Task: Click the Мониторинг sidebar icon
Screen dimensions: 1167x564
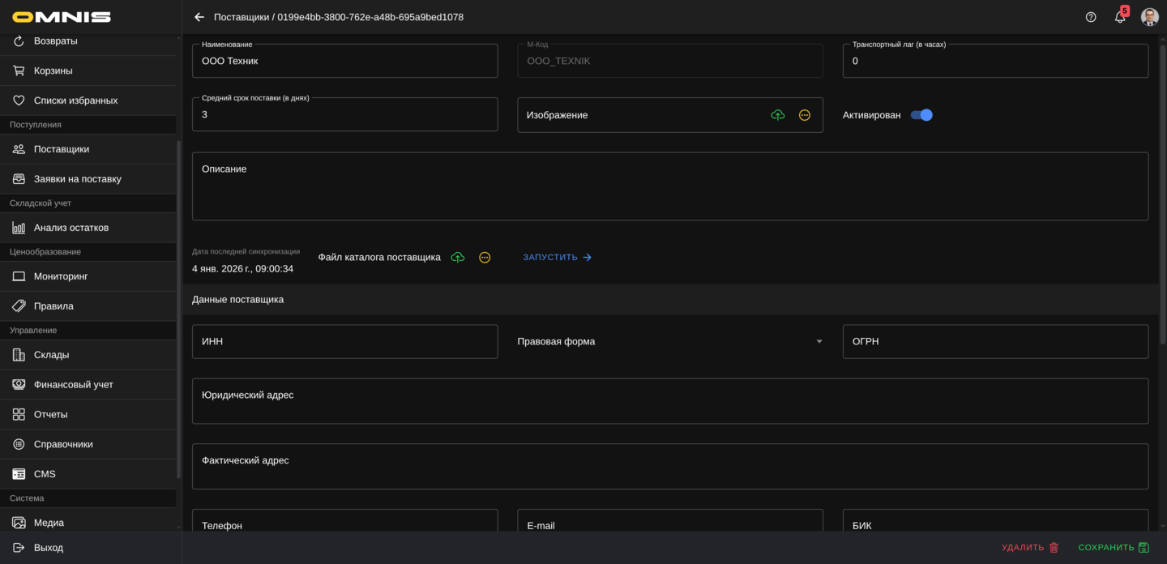Action: (19, 276)
